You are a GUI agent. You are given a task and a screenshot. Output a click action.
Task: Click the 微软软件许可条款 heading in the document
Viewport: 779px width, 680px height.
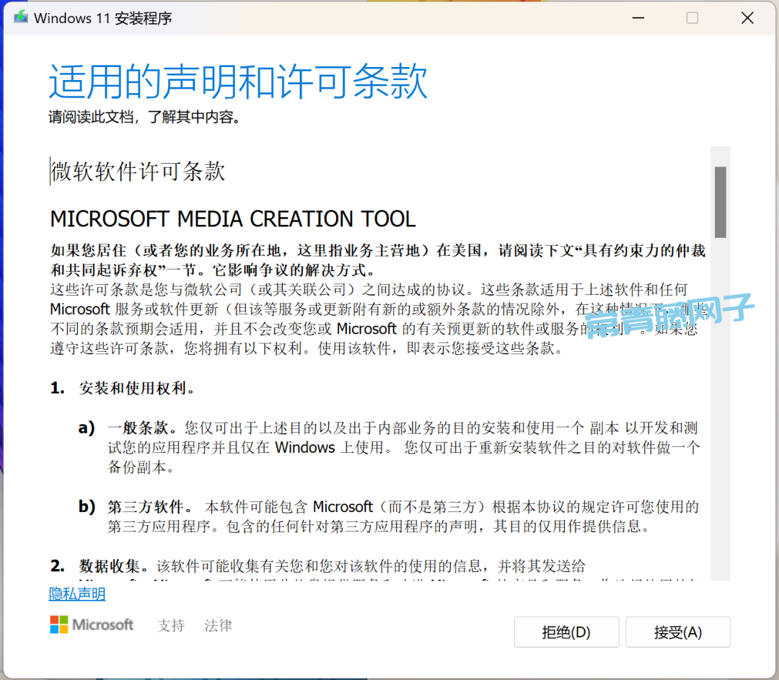(138, 172)
